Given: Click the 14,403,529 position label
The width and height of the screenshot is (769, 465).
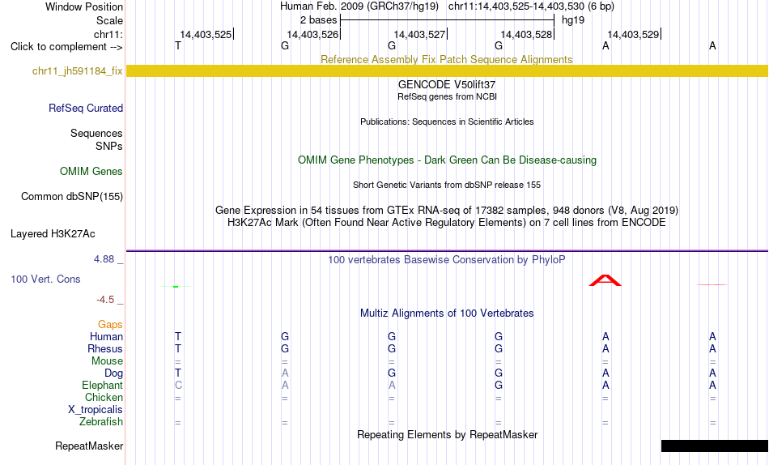Looking at the screenshot, I should 634,34.
